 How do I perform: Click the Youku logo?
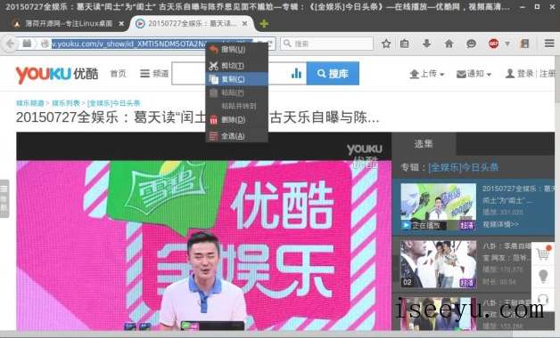point(57,74)
